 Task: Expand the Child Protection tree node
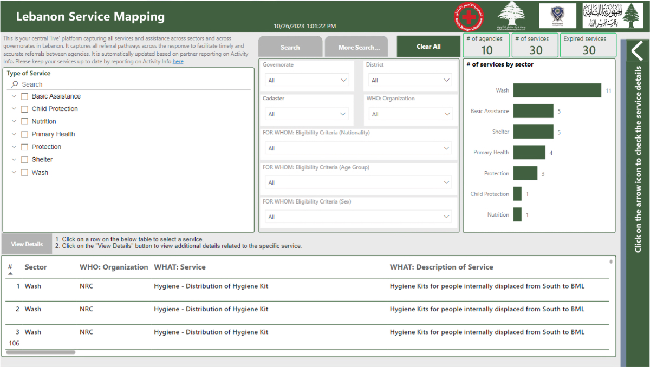14,109
